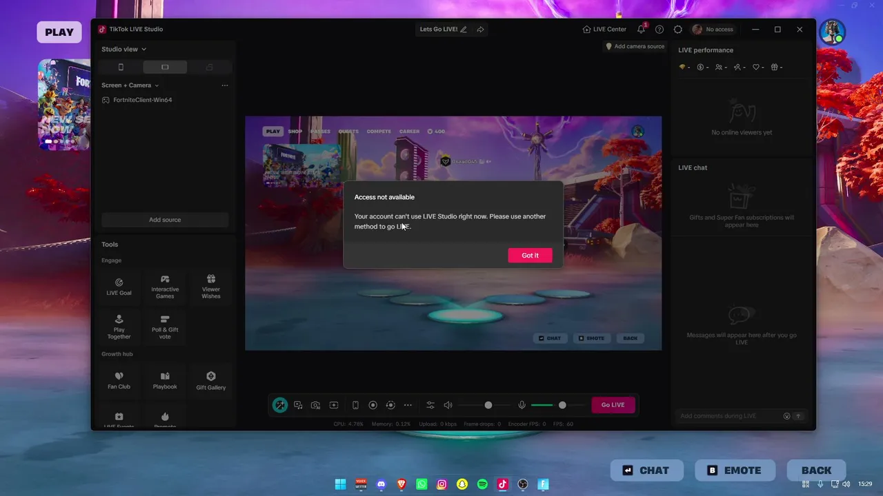Click Fortnite PLAY button behind the Studio window

(59, 32)
